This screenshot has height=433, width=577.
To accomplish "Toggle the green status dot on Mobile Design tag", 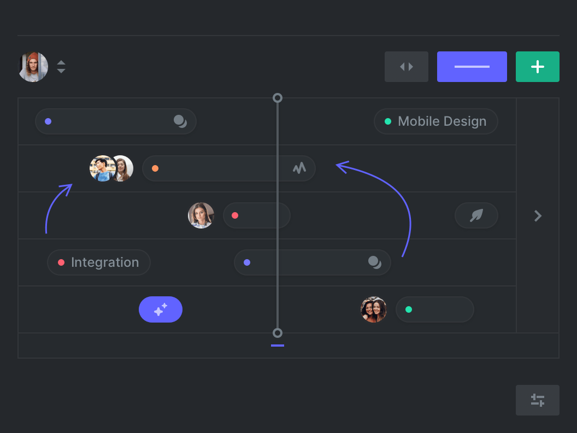I will pos(388,121).
